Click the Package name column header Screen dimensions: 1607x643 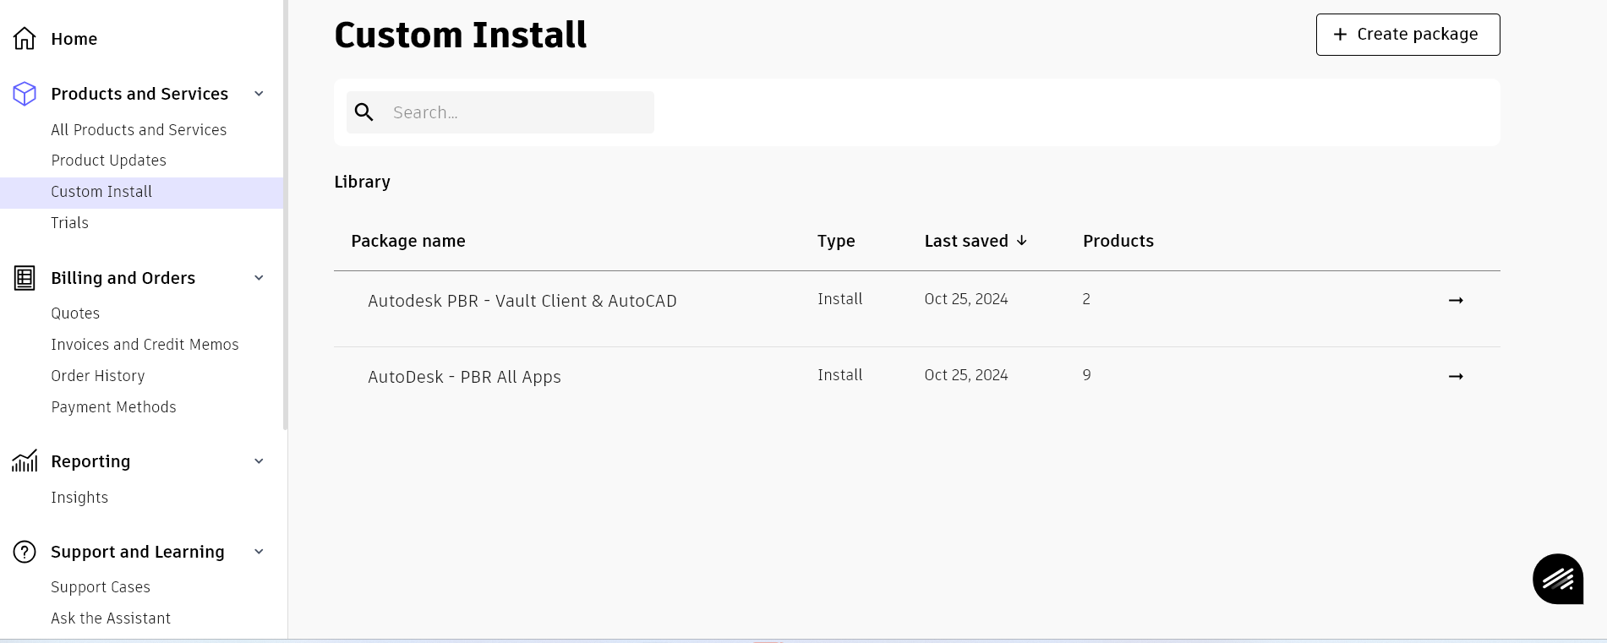(408, 241)
